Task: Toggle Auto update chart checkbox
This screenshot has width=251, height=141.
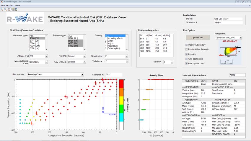Action: pyautogui.click(x=186, y=63)
